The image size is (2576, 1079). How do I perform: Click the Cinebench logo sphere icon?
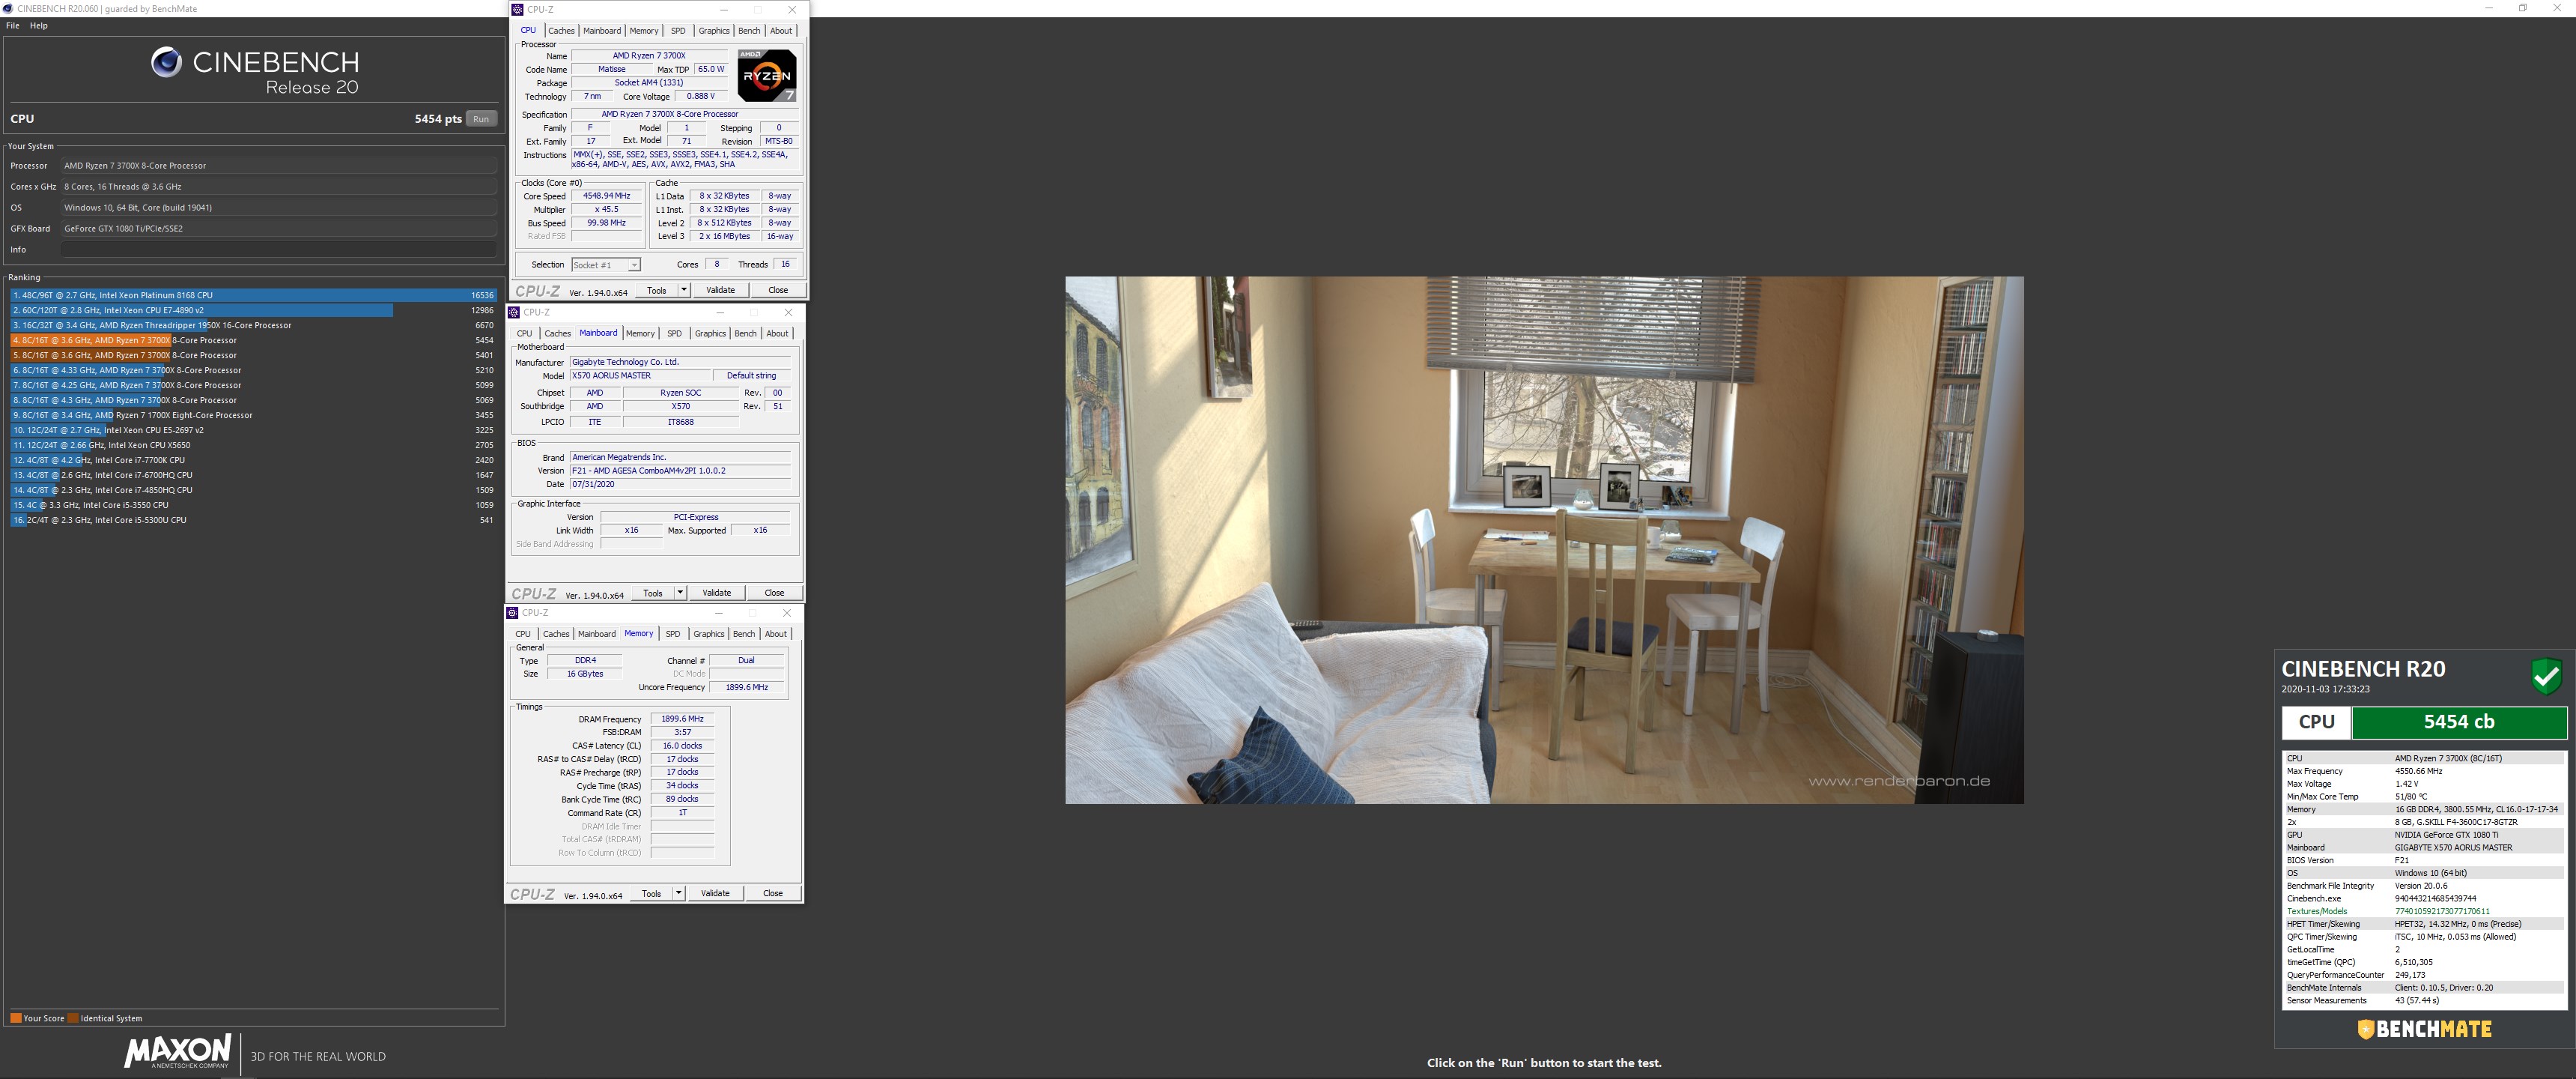(x=166, y=62)
